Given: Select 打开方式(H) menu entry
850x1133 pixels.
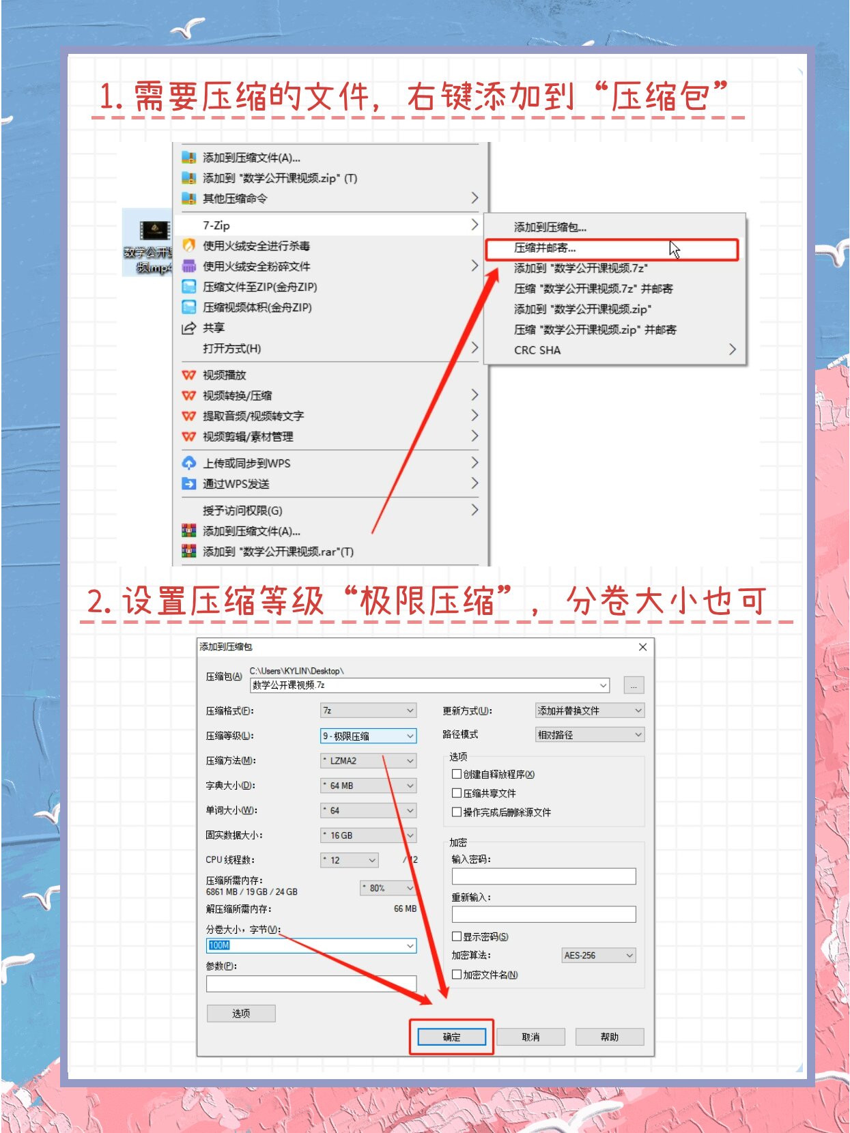Looking at the screenshot, I should point(331,348).
